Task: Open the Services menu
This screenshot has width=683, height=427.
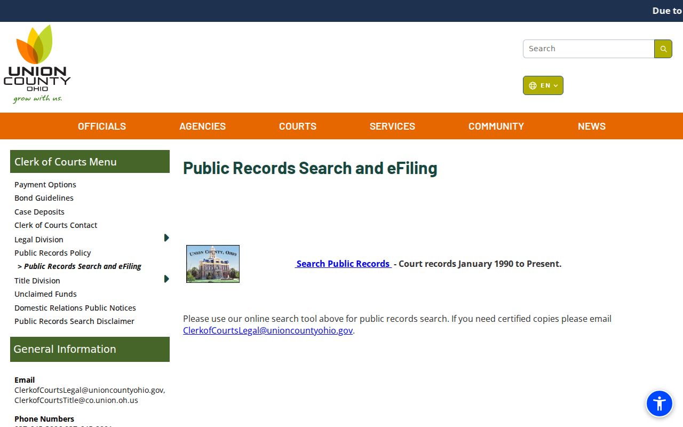Action: (392, 126)
